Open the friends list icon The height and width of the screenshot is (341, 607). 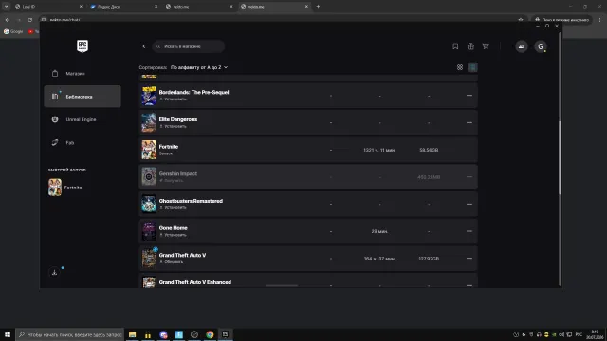point(522,46)
